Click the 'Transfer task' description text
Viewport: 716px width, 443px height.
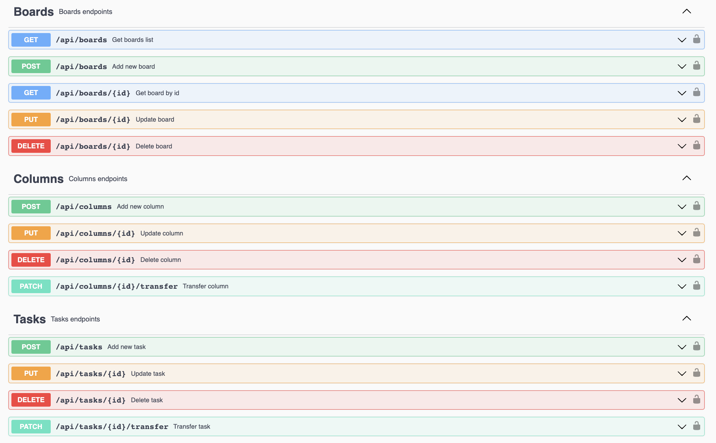pyautogui.click(x=192, y=426)
